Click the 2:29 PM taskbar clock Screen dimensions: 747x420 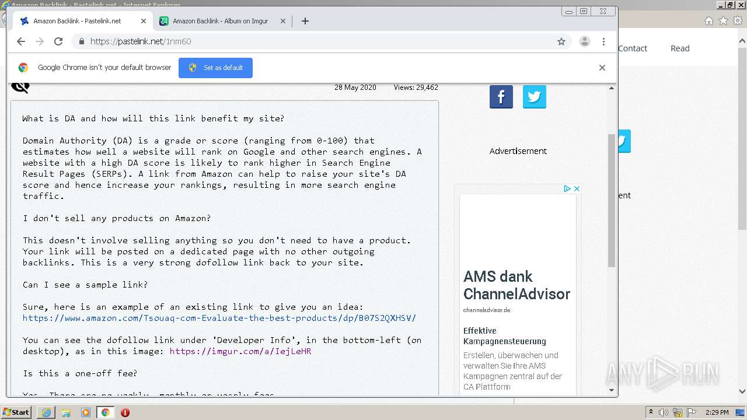pos(717,412)
